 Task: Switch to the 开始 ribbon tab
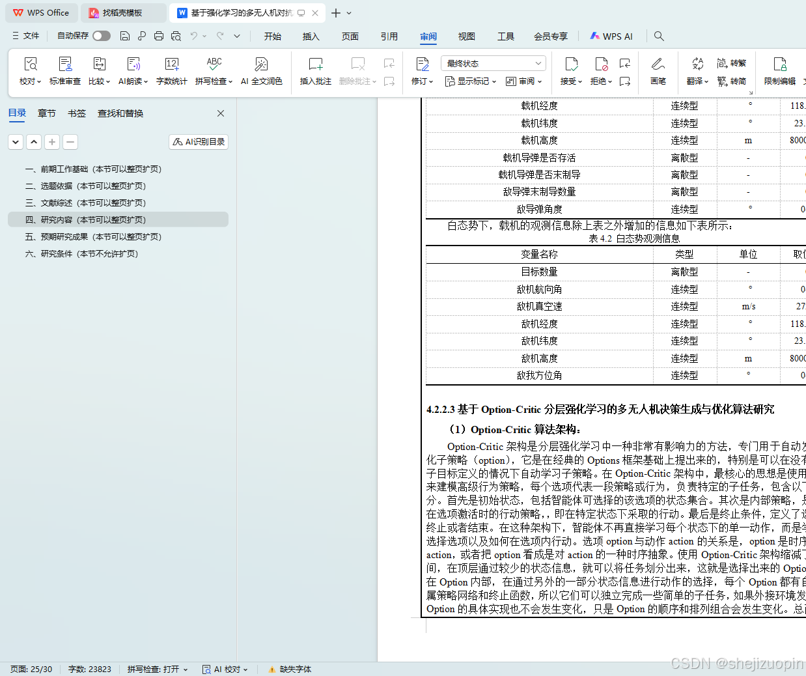tap(273, 36)
